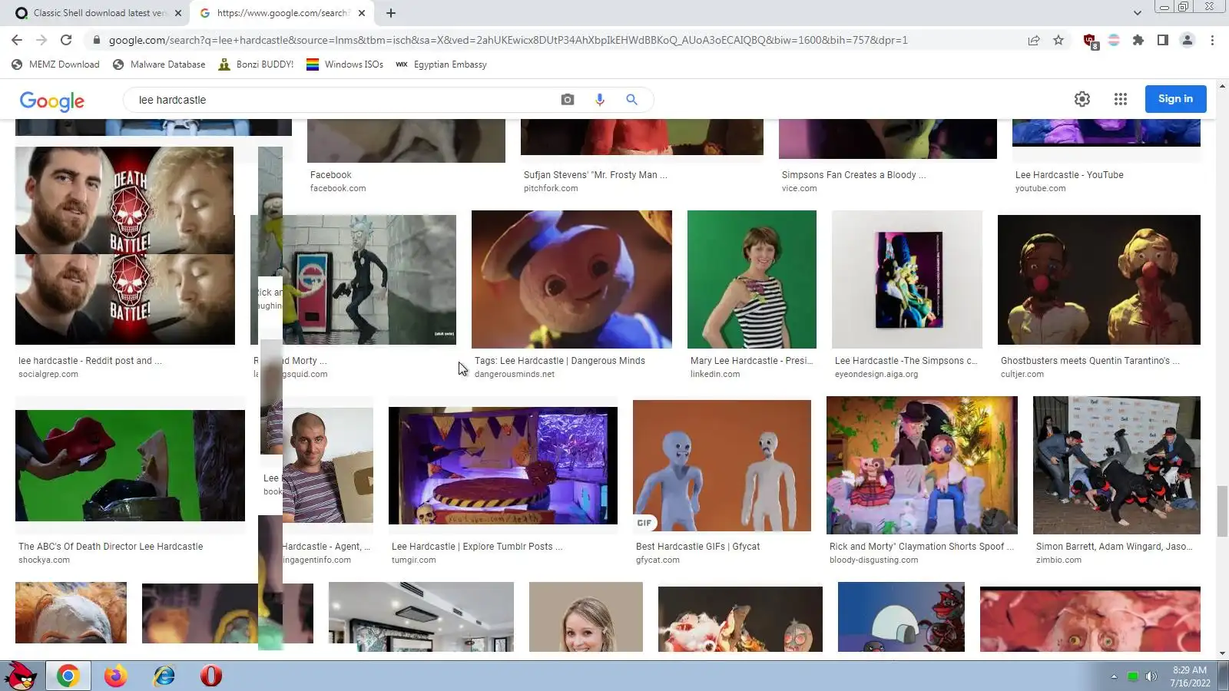Open the Simon Barrett zimbio photo

[1117, 465]
